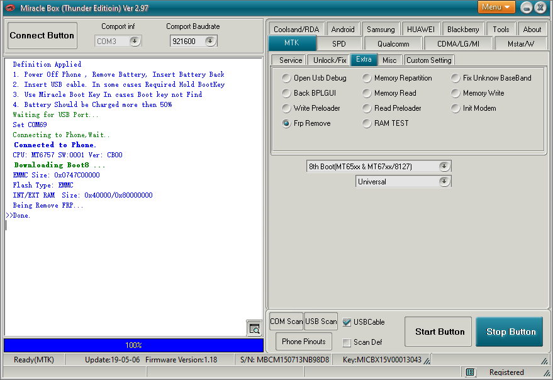Click the S/N: MBCM150713NB98D8 text
Screen dimensions: 553x380
tap(284, 360)
